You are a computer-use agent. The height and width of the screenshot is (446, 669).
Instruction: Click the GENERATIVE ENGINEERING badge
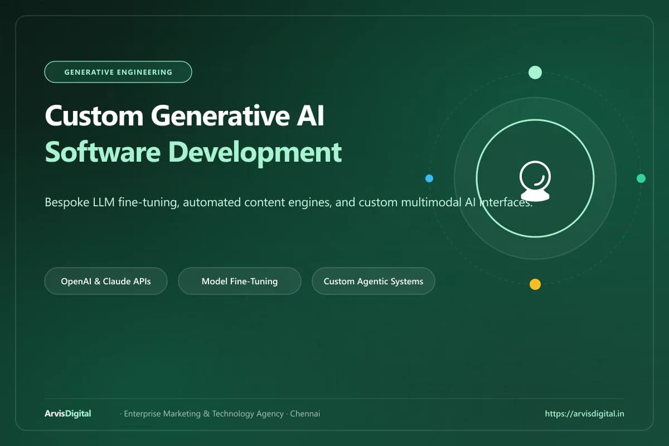(x=118, y=72)
